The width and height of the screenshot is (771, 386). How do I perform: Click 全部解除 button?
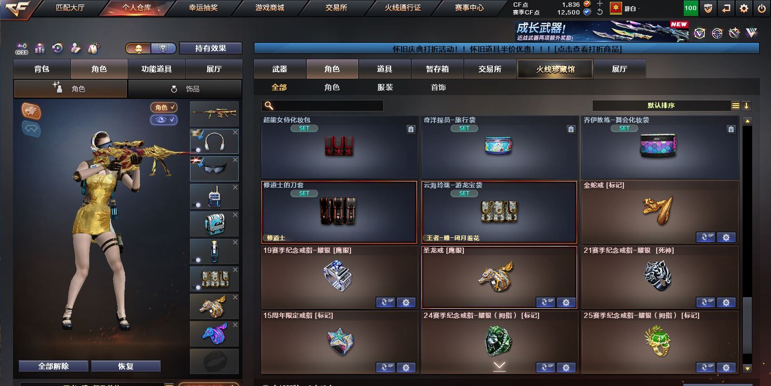pyautogui.click(x=54, y=366)
